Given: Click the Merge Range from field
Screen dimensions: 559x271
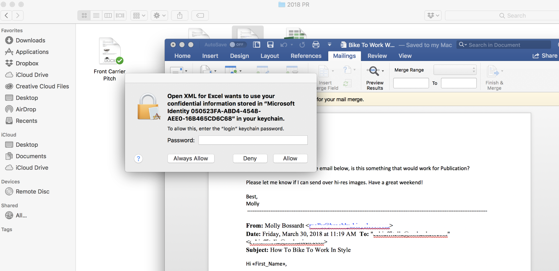Looking at the screenshot, I should pyautogui.click(x=411, y=83).
